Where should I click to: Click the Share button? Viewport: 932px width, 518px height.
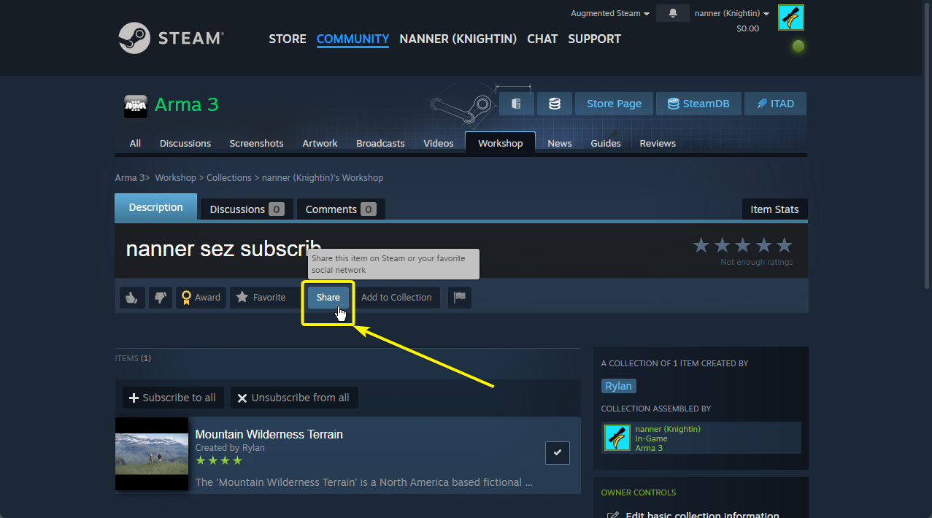328,297
